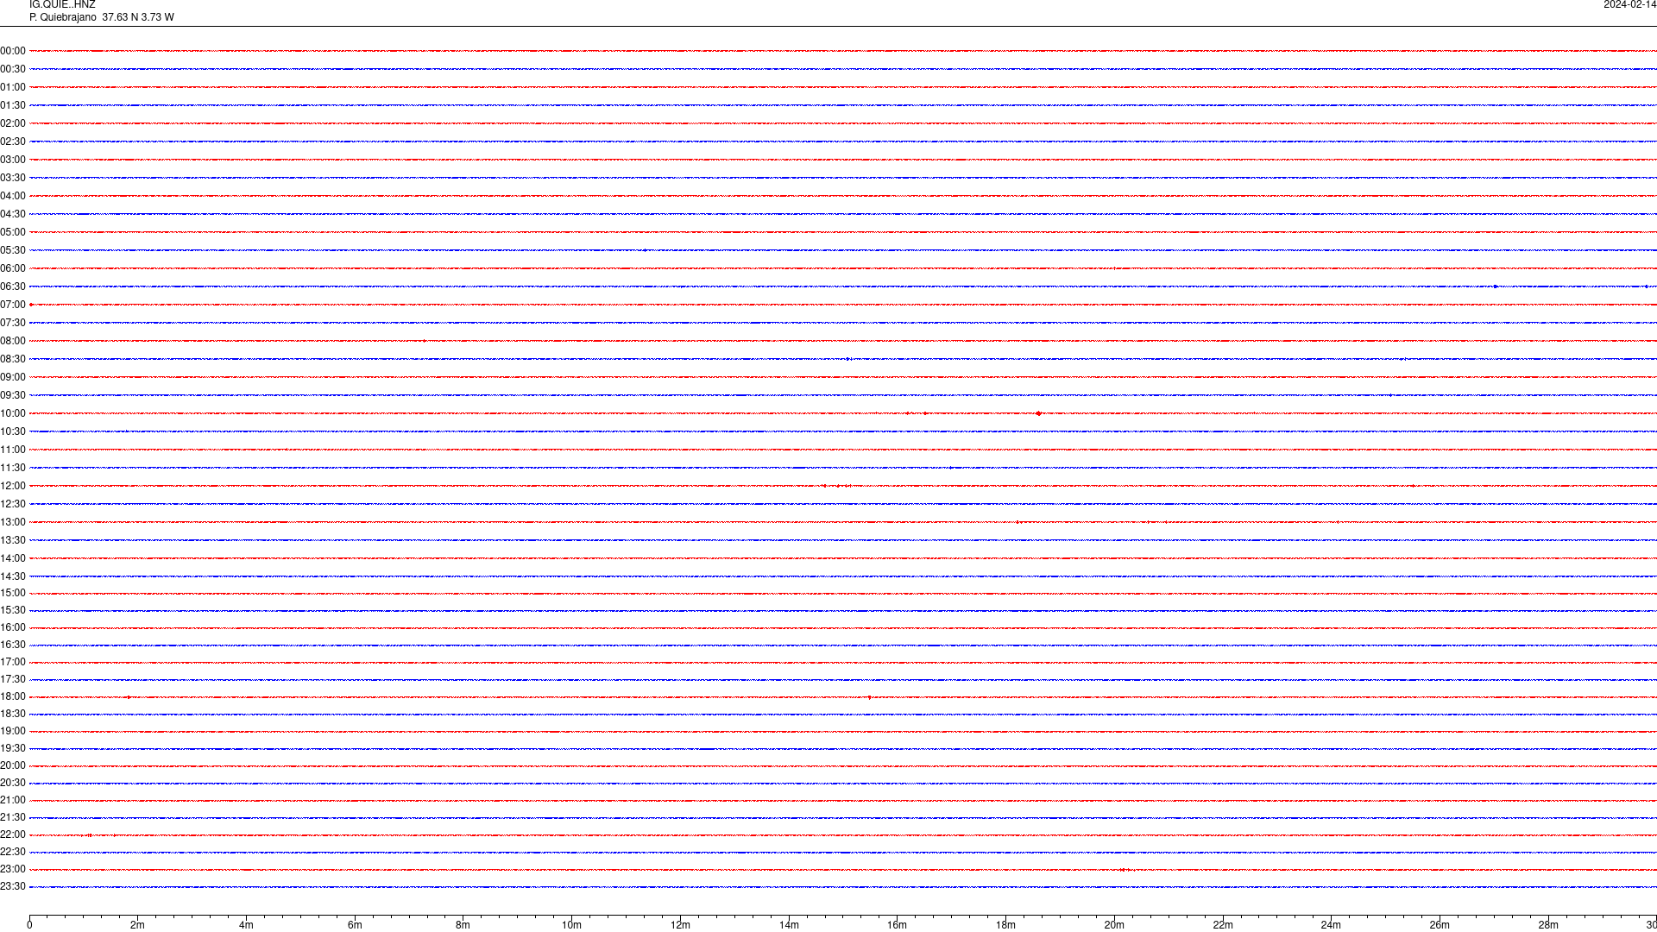Click the date label 2024-02-14
This screenshot has height=932, width=1657.
pyautogui.click(x=1629, y=4)
